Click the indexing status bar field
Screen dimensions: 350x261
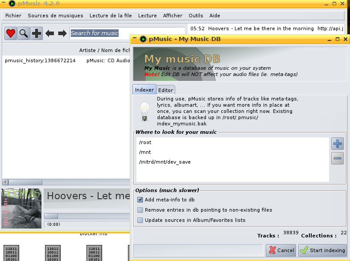[198, 250]
